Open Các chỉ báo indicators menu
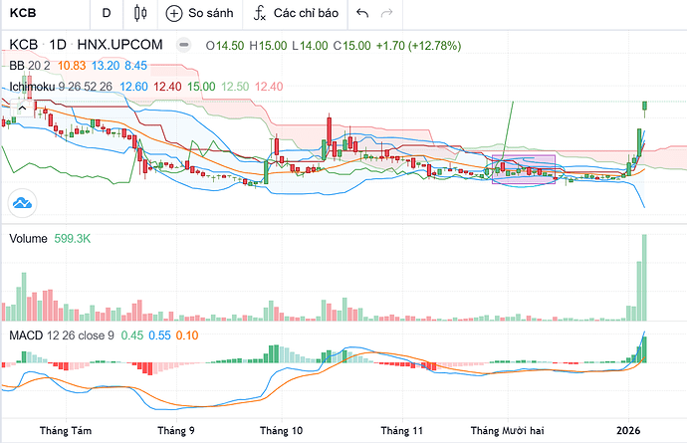The height and width of the screenshot is (443, 687). 296,13
